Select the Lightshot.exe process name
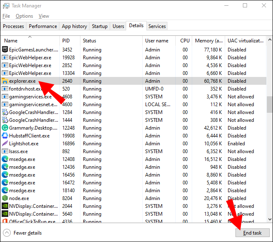This screenshot has height=242, width=273. pyautogui.click(x=24, y=144)
